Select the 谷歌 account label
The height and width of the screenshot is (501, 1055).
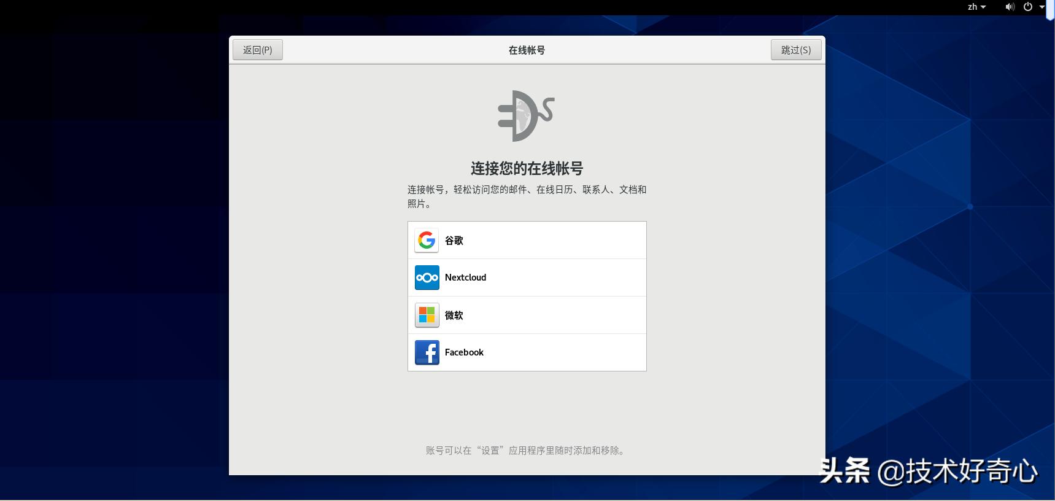click(454, 241)
